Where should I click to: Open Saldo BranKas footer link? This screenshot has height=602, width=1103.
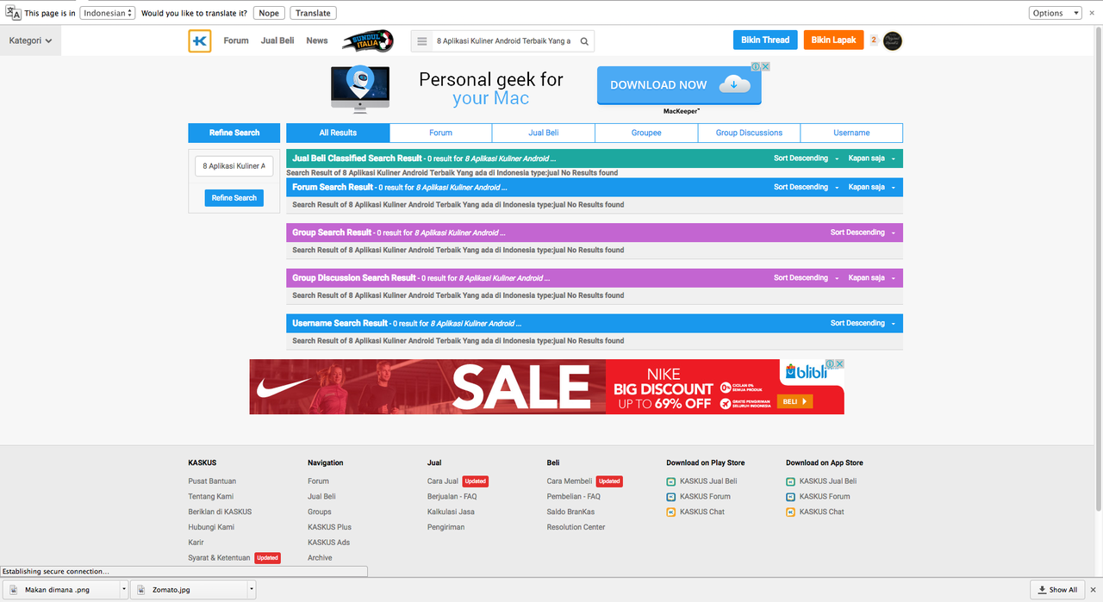click(x=570, y=512)
